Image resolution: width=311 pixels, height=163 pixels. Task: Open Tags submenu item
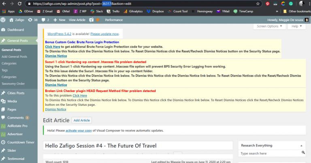[x=4, y=70]
